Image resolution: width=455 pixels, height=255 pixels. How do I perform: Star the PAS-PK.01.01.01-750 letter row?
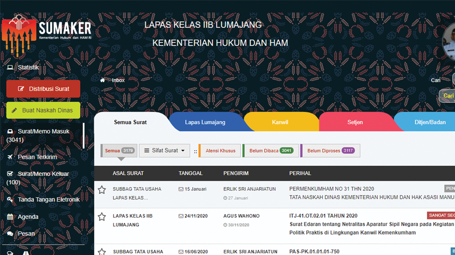click(102, 251)
